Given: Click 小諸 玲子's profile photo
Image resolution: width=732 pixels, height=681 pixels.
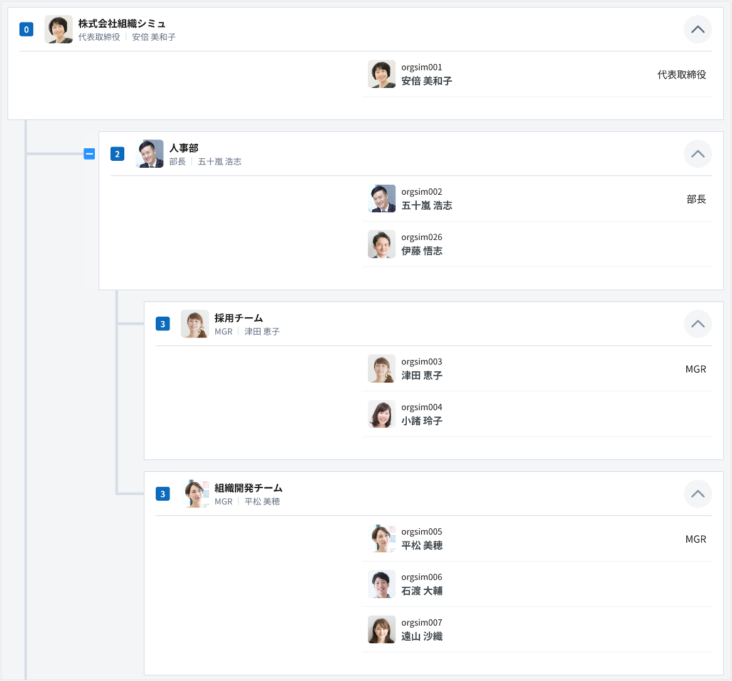Looking at the screenshot, I should point(382,414).
